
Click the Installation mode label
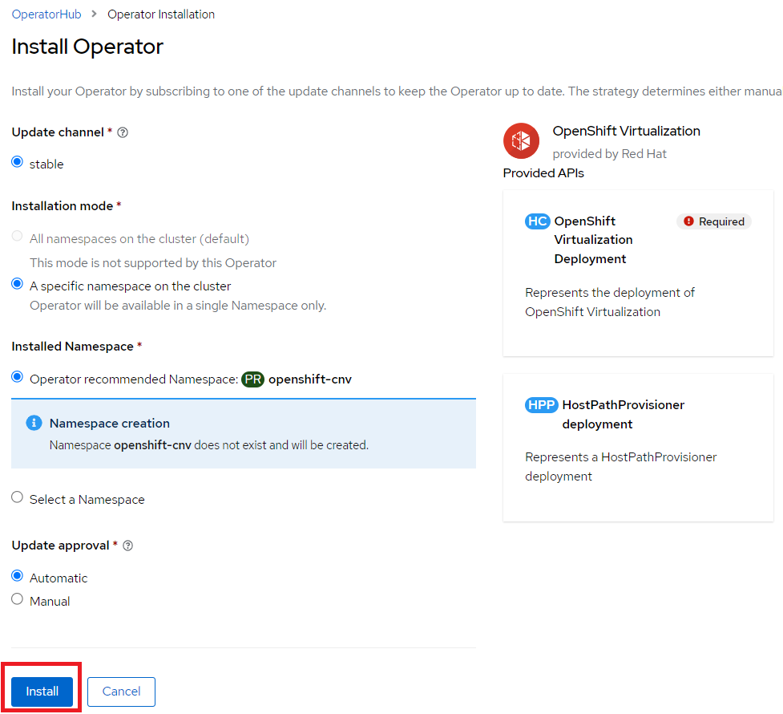(63, 206)
